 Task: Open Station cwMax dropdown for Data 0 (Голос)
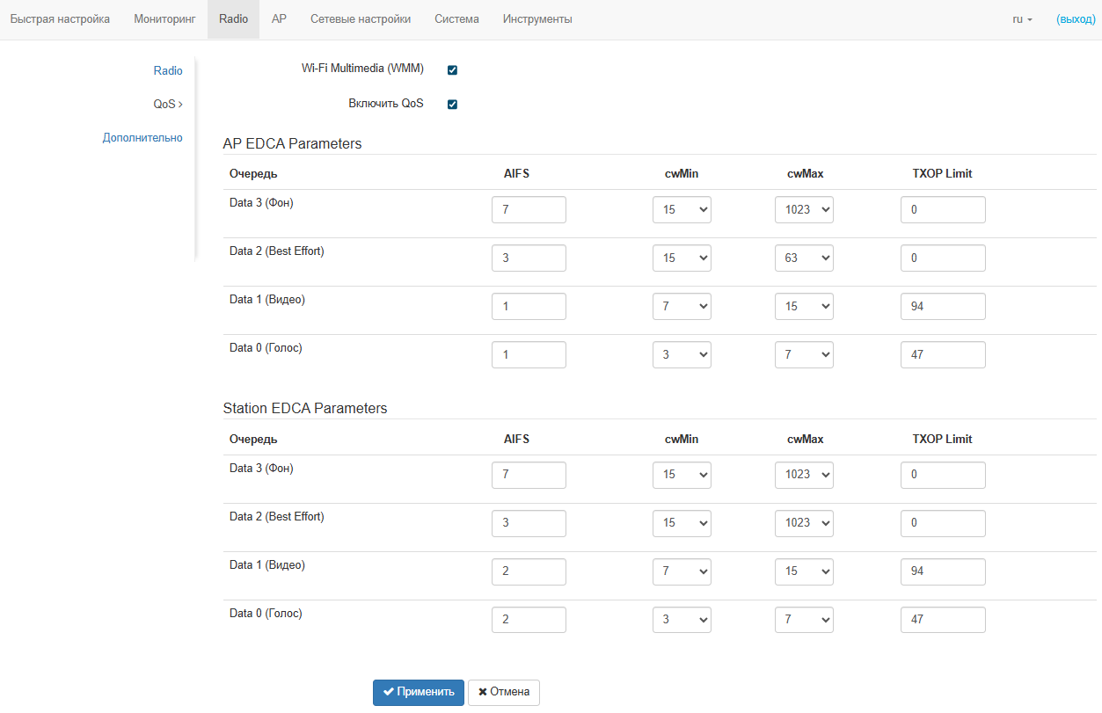pos(804,620)
